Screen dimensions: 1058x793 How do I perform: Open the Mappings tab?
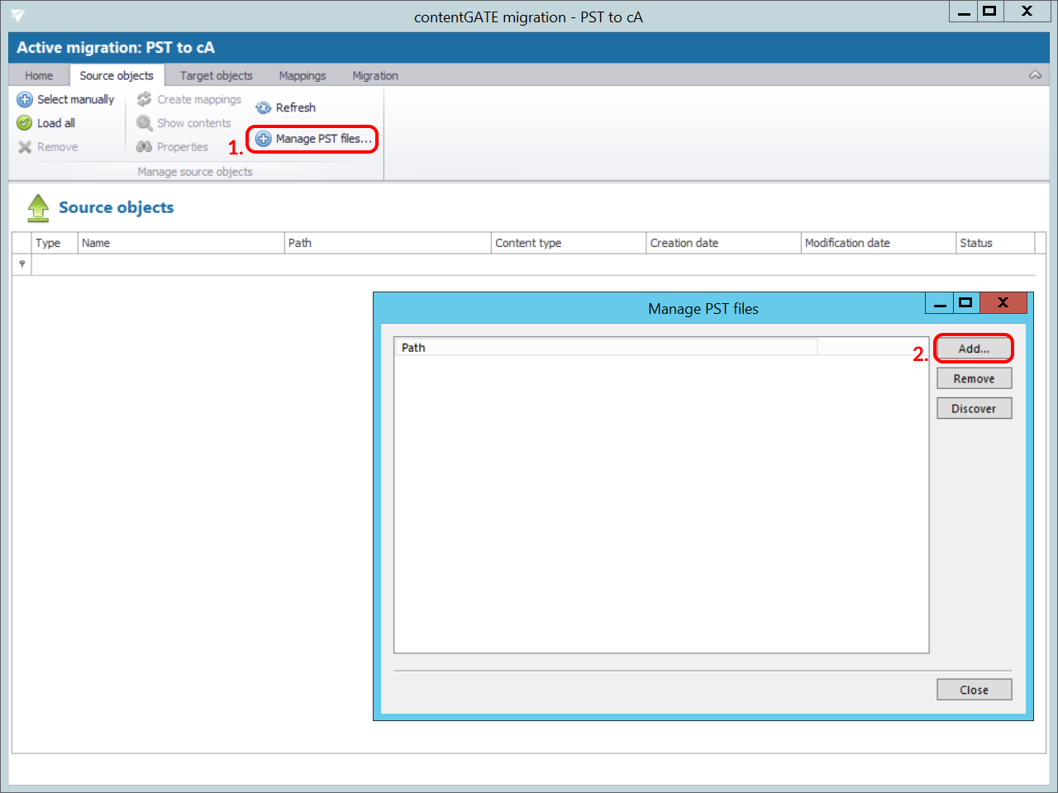tap(303, 76)
